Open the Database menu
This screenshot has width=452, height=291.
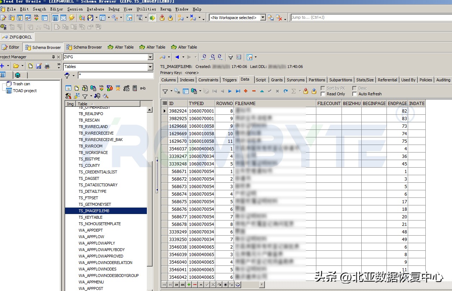point(95,9)
